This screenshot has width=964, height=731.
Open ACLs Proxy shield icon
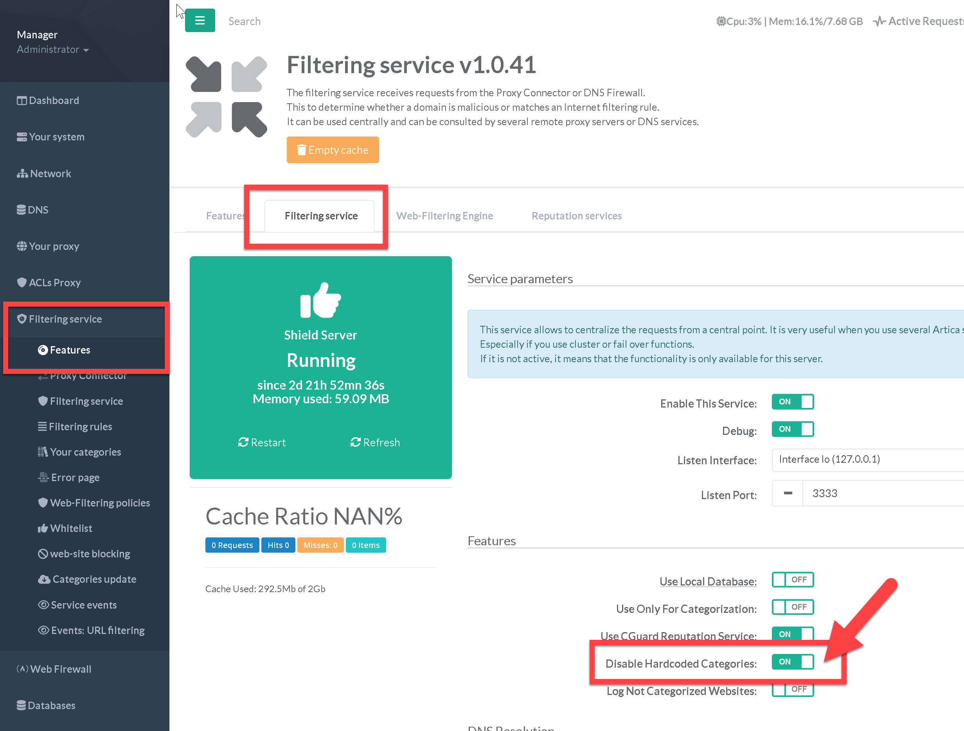click(22, 282)
